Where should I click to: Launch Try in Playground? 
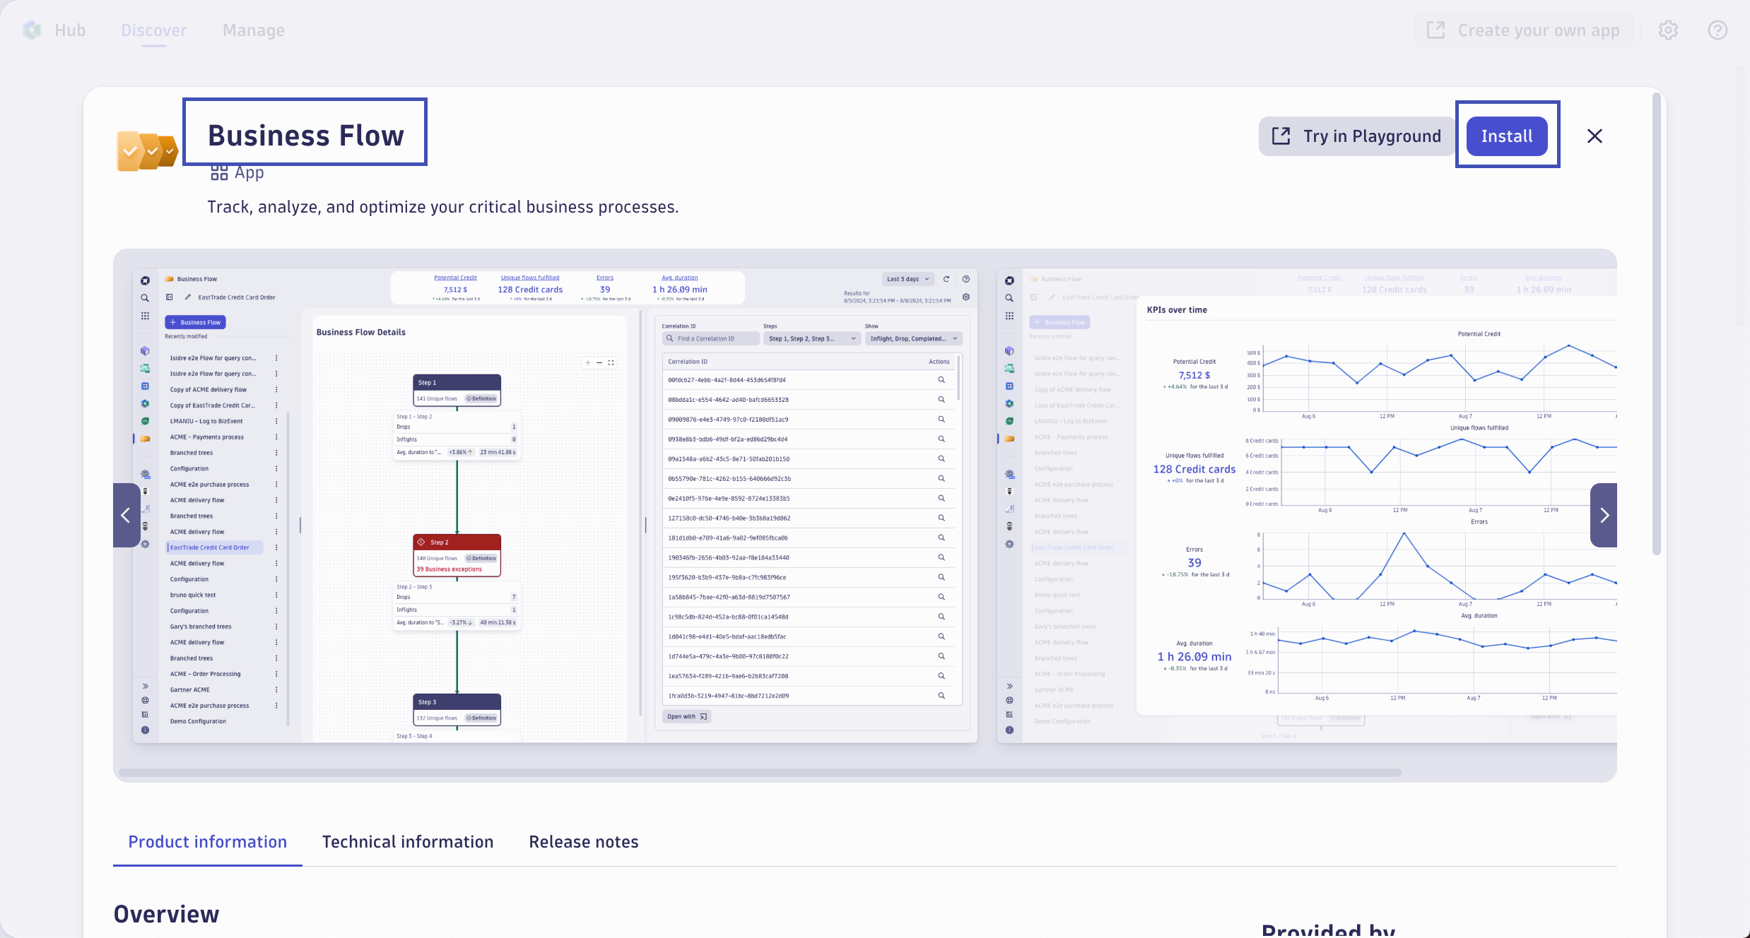(x=1356, y=136)
